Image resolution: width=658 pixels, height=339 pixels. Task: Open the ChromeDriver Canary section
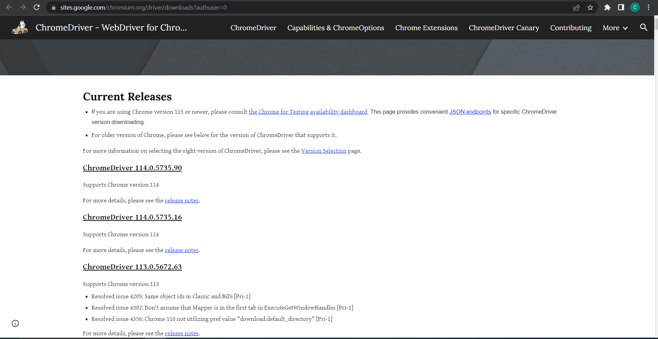coord(504,28)
